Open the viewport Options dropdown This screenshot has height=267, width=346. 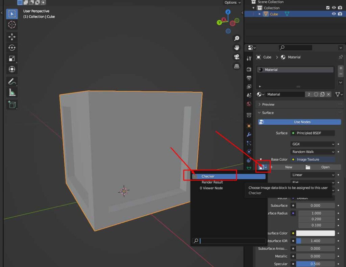[x=232, y=2]
